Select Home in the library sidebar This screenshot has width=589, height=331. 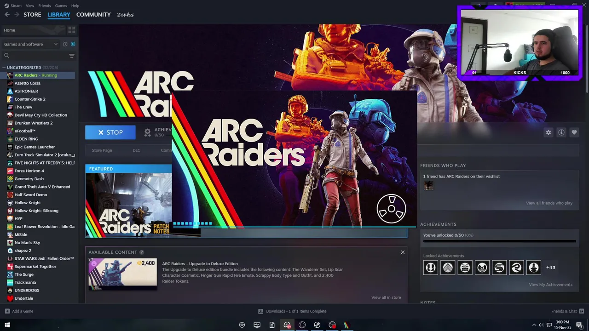pos(34,30)
